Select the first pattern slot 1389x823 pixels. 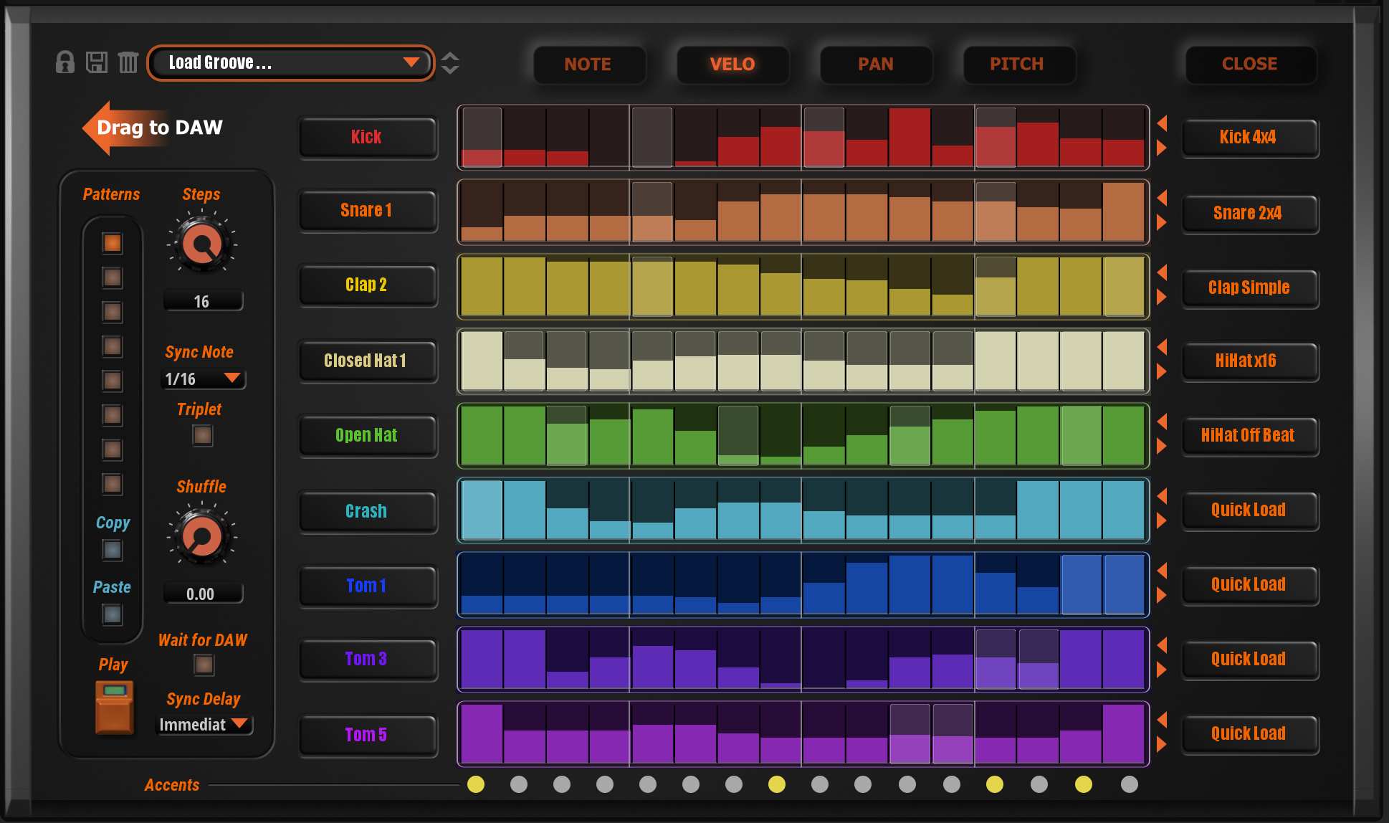(x=112, y=243)
